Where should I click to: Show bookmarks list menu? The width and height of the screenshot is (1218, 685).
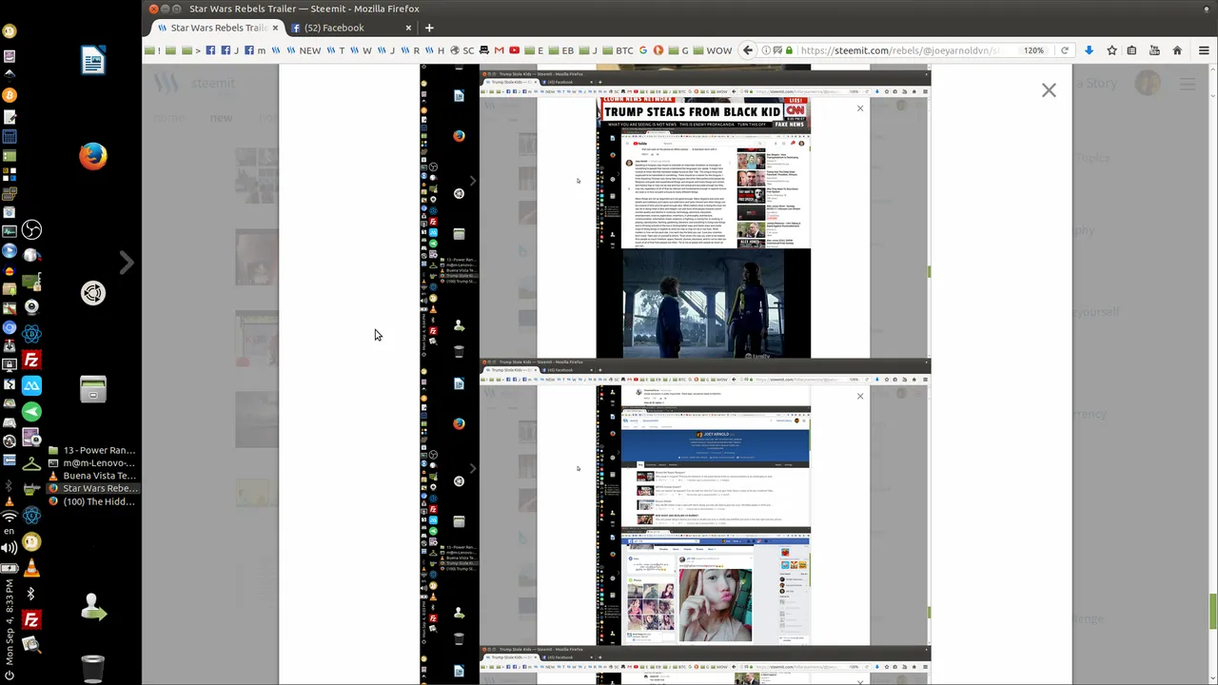point(1131,50)
